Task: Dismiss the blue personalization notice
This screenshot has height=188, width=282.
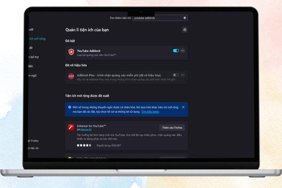Action: pyautogui.click(x=183, y=107)
